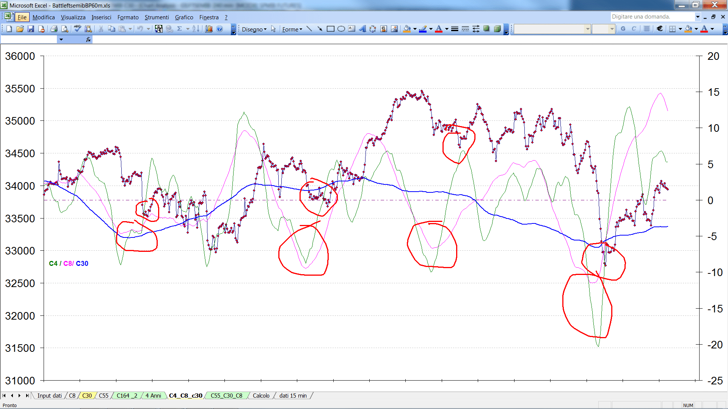Open a file with the folder icon
This screenshot has height=409, width=728.
pyautogui.click(x=20, y=29)
